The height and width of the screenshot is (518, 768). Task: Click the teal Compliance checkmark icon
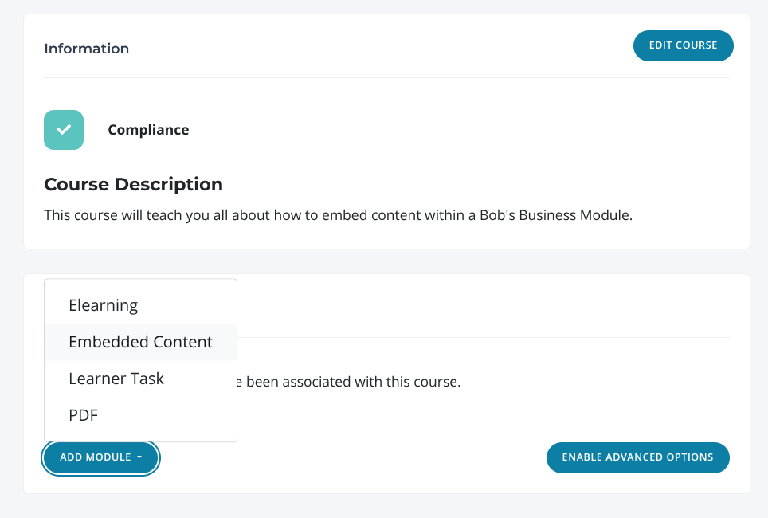[x=64, y=130]
